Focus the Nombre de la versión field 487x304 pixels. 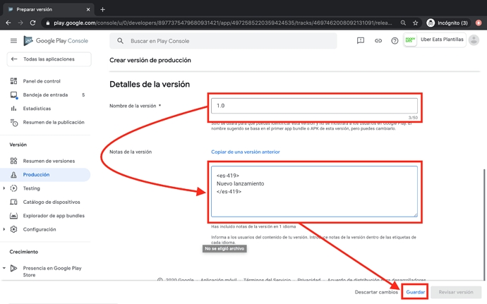tap(313, 106)
